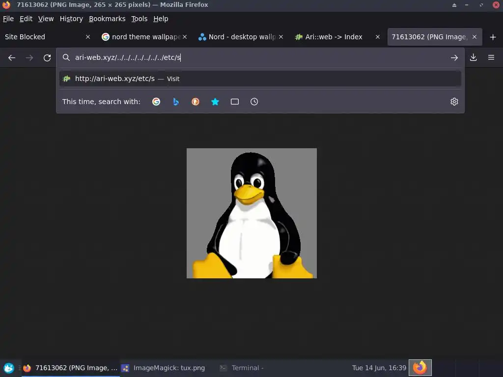Click the Firefox 71613062 taskbar window button
Image resolution: width=503 pixels, height=377 pixels.
[x=71, y=368]
